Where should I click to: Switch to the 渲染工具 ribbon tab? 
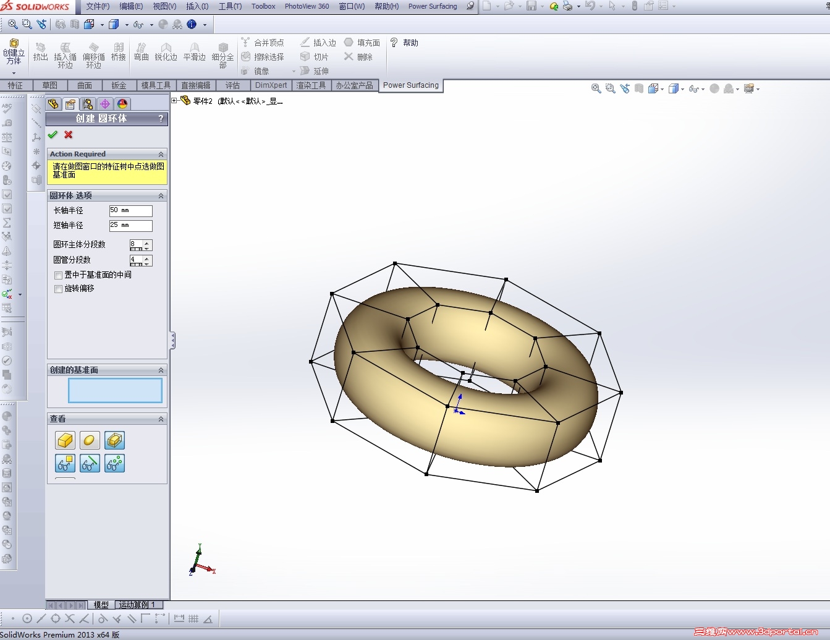(311, 85)
